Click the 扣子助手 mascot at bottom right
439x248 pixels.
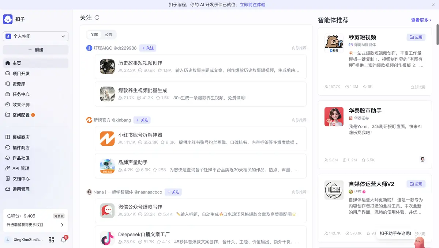click(419, 242)
